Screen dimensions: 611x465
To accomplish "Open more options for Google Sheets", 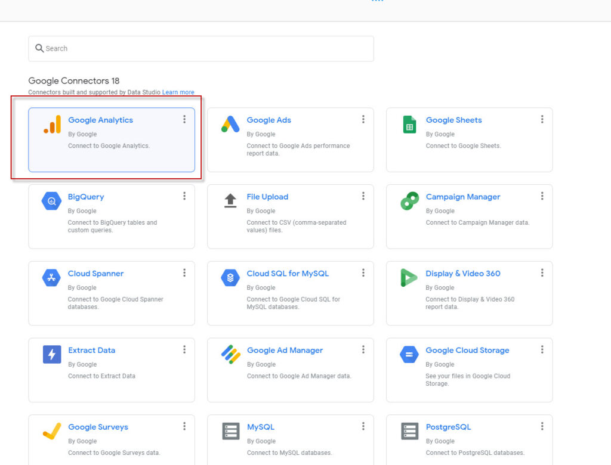I will (x=542, y=119).
